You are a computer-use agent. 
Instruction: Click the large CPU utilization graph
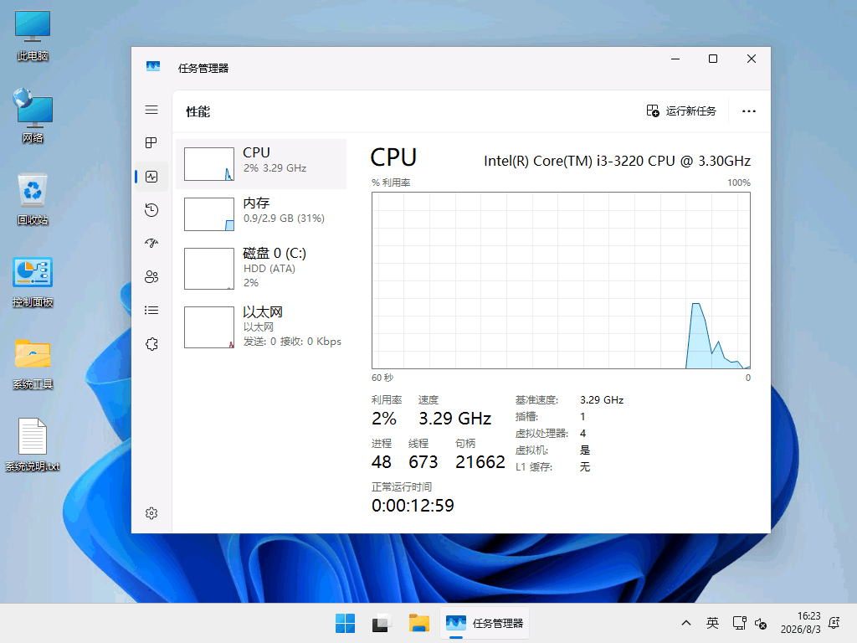[561, 280]
